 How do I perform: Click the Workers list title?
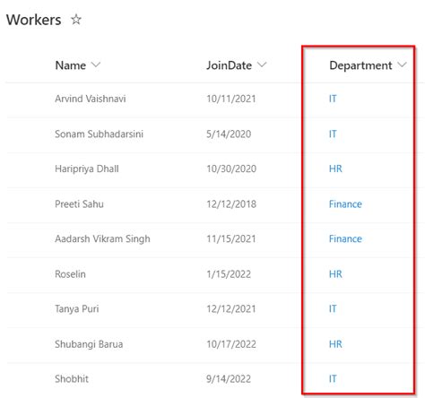pyautogui.click(x=34, y=20)
